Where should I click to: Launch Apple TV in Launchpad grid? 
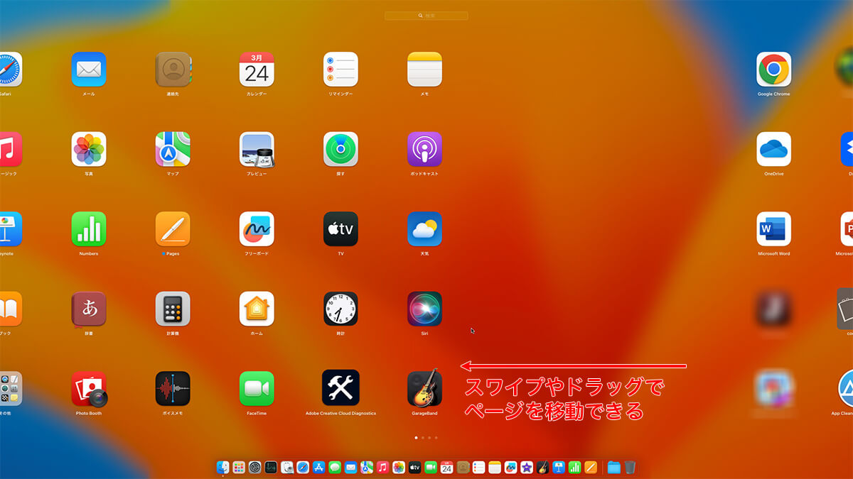click(340, 229)
